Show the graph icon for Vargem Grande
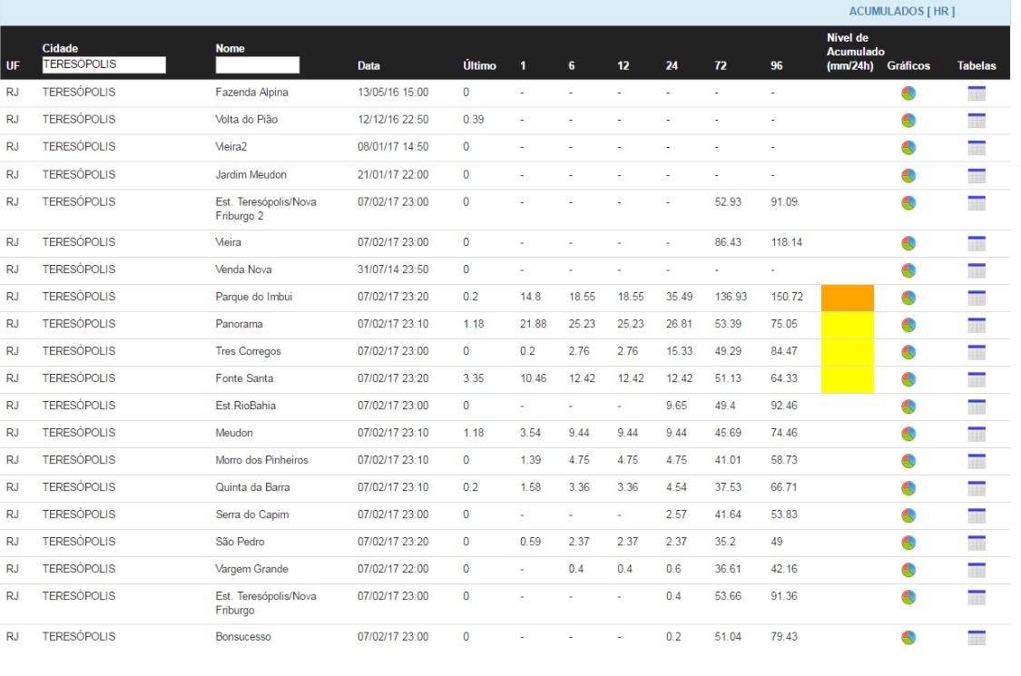The image size is (1021, 676). (x=908, y=570)
